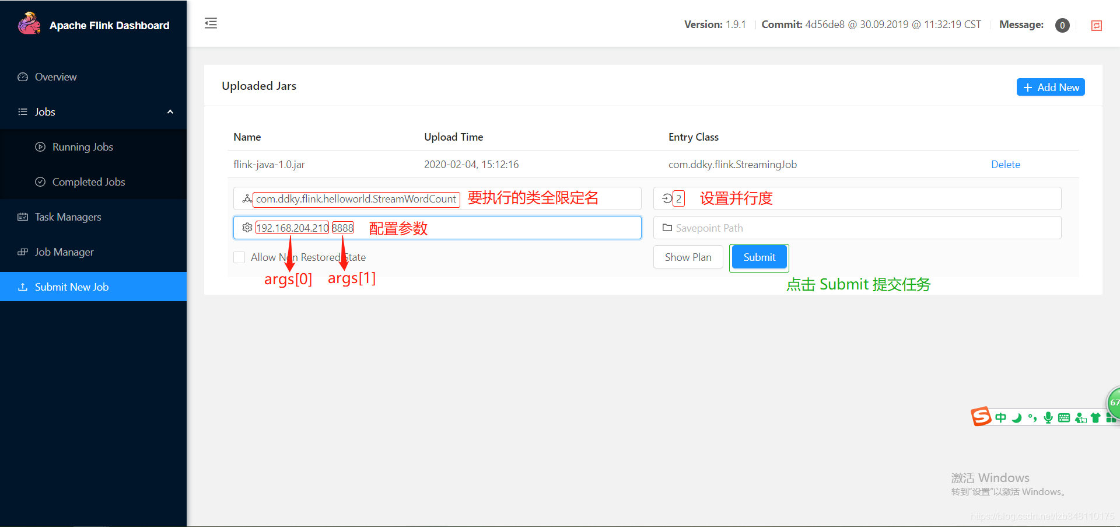Click the Uploaded Jars heading
The width and height of the screenshot is (1120, 527).
pos(259,86)
